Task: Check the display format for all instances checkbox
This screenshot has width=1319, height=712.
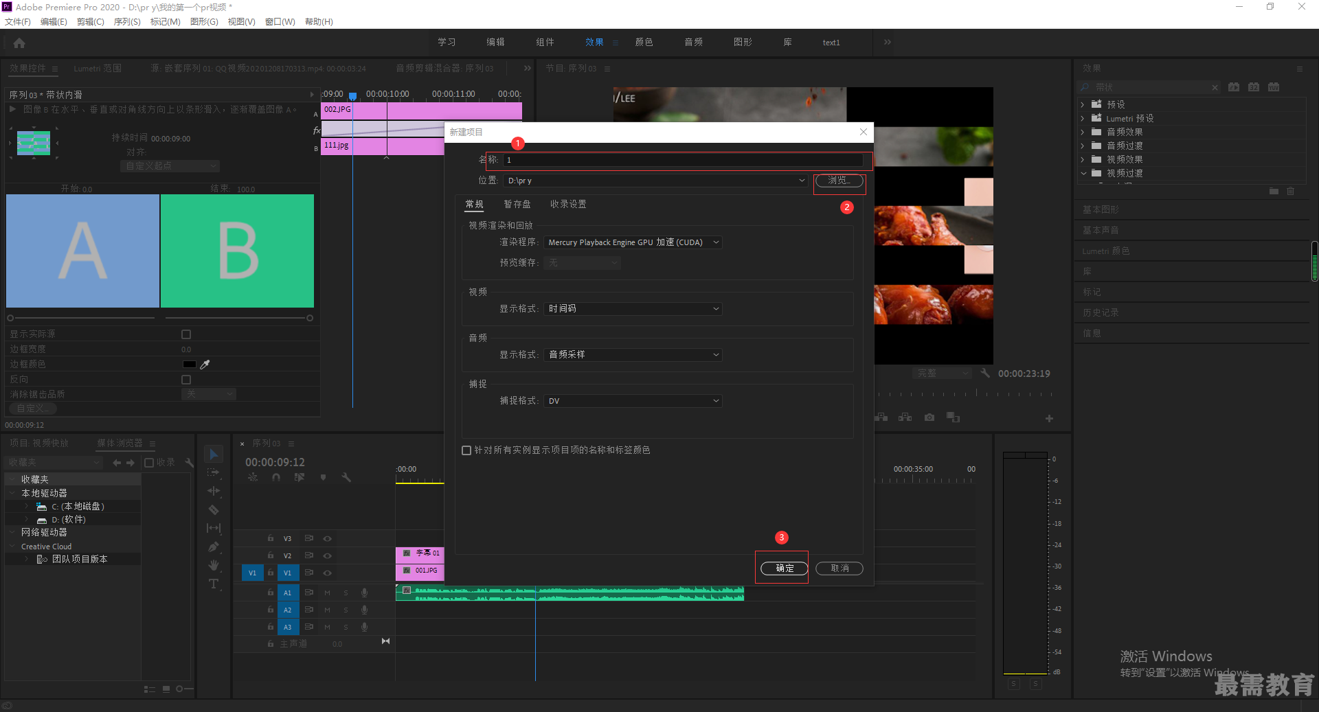Action: [466, 450]
